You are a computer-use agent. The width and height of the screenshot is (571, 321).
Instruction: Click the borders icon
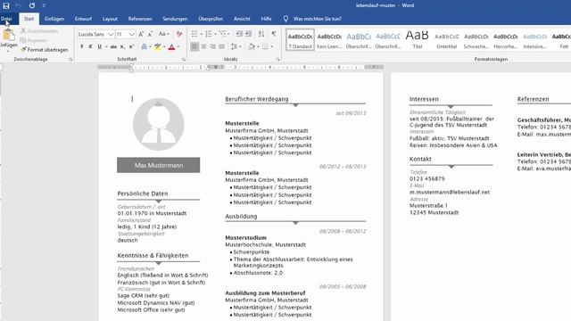click(265, 46)
